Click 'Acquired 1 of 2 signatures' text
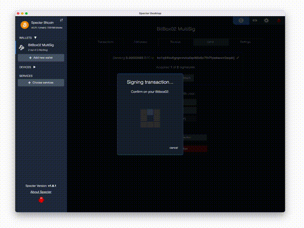The width and height of the screenshot is (304, 228). (x=175, y=67)
